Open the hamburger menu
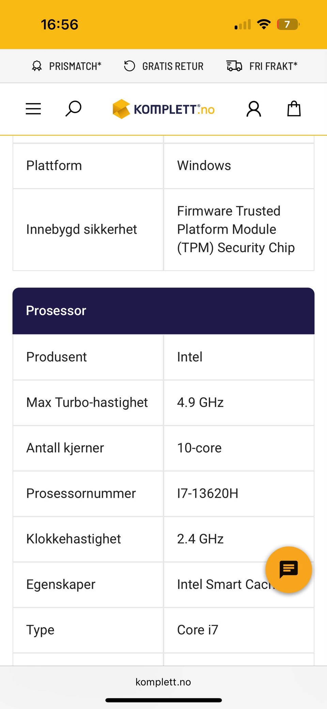The image size is (327, 709). coord(33,109)
